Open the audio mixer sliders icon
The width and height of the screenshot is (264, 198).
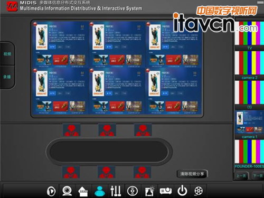(x=116, y=191)
